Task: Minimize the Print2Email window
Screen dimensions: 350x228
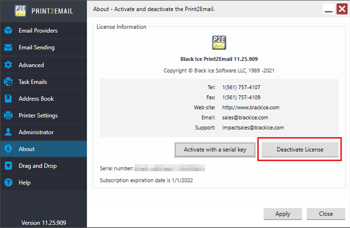Action: (x=328, y=9)
